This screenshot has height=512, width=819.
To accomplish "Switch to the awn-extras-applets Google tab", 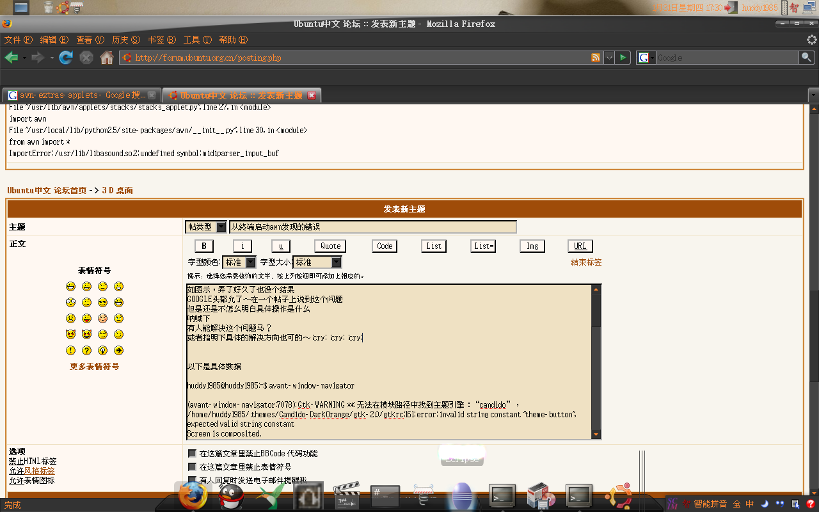I will tap(81, 95).
